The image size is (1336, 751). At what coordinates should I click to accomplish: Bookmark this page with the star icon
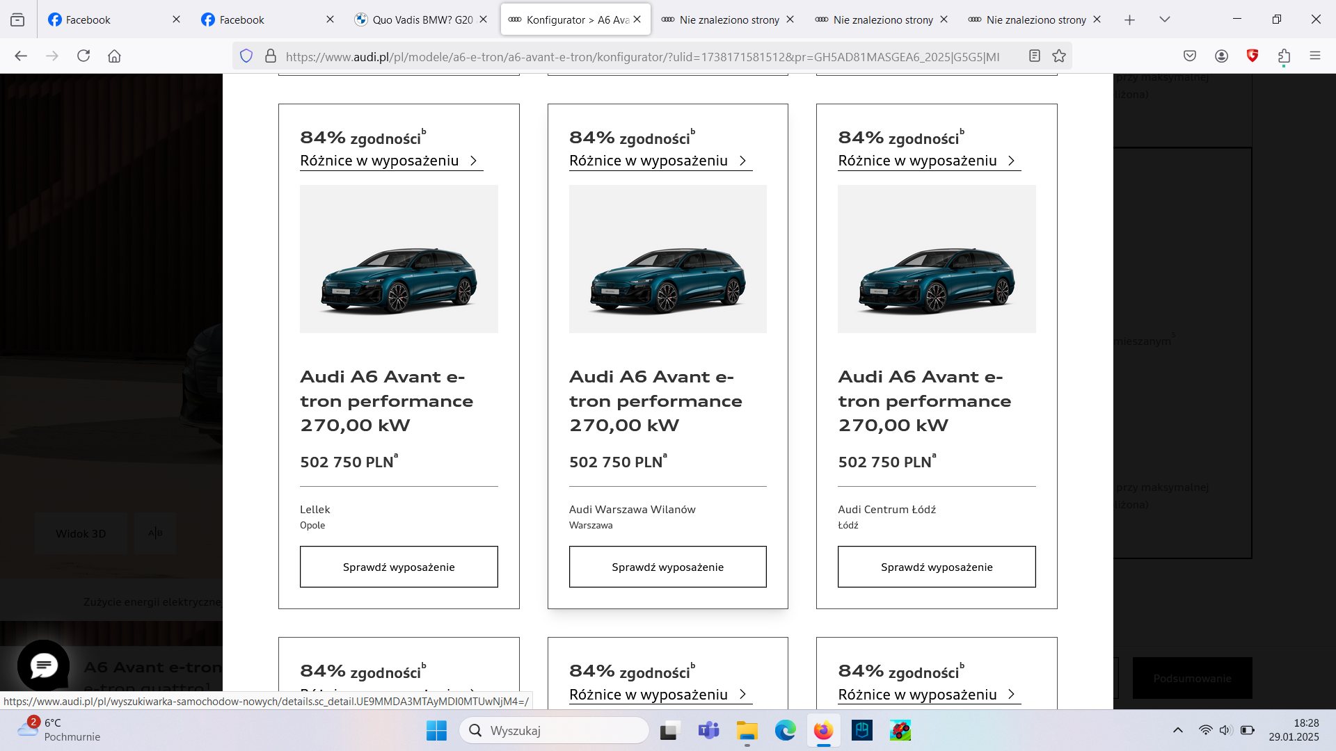(x=1059, y=56)
